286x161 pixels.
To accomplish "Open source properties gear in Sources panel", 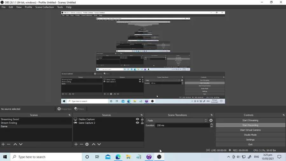I will point(87,144).
